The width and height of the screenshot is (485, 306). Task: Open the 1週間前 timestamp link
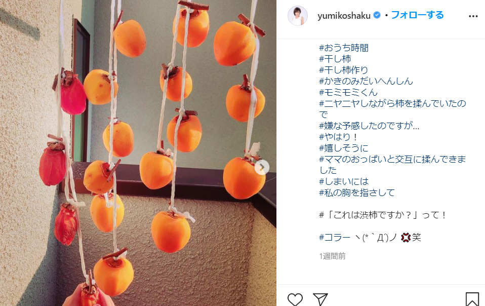[x=332, y=256]
